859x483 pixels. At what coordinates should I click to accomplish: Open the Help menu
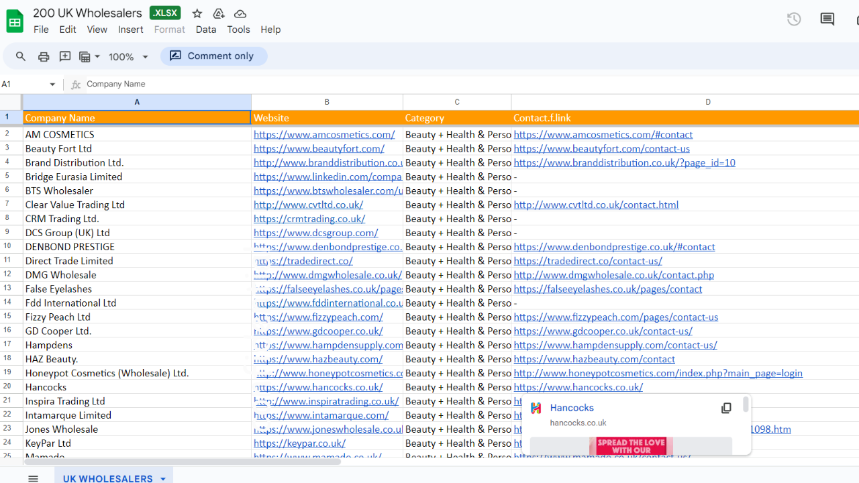click(x=270, y=30)
